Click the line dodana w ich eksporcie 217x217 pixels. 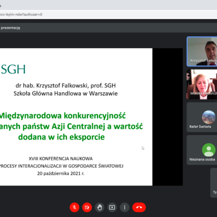(61, 137)
